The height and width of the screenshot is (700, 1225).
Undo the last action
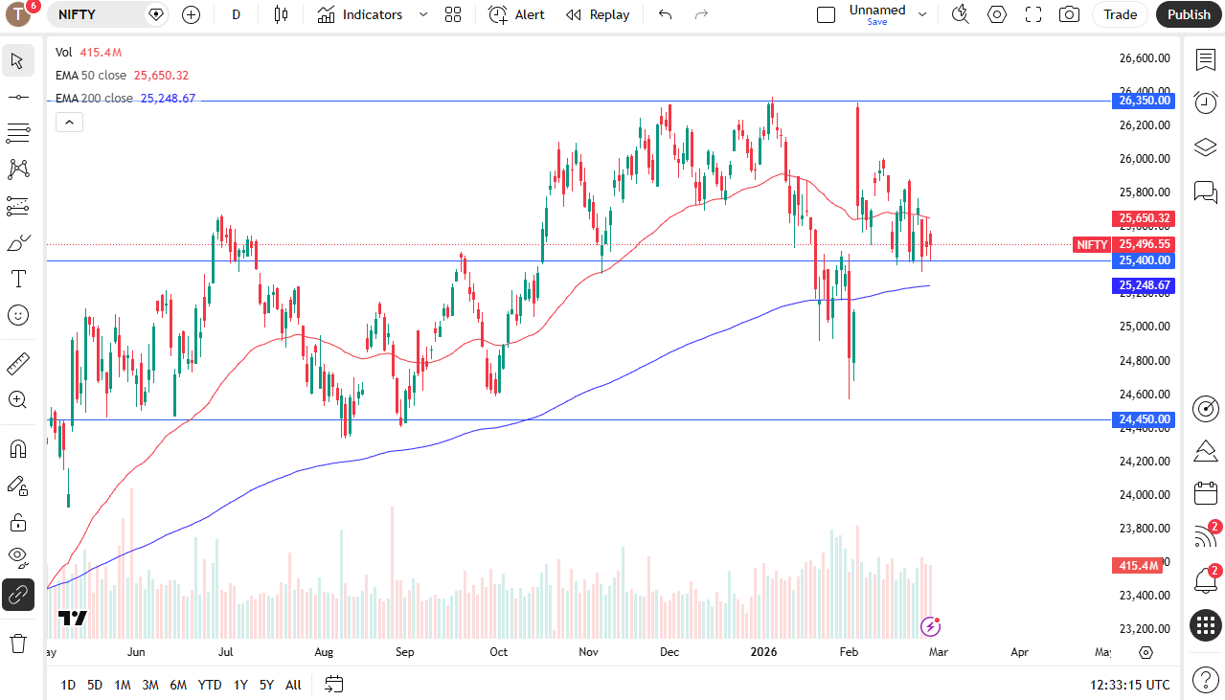[666, 14]
